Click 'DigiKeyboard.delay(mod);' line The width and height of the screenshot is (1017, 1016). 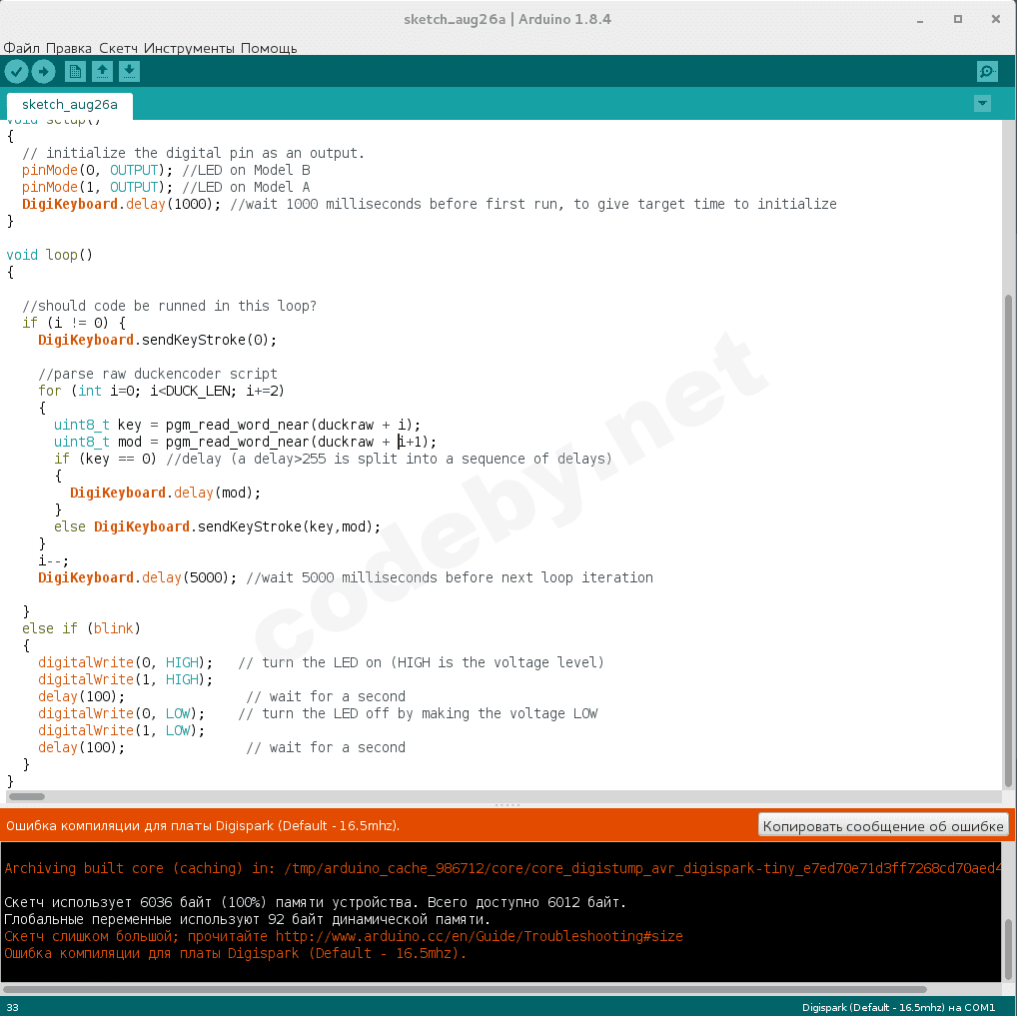(x=166, y=494)
